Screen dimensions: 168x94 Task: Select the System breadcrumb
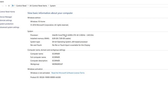(53, 6)
